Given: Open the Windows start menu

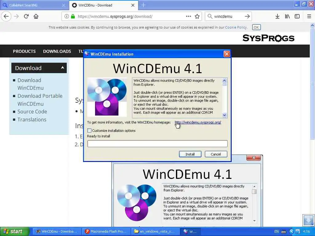Looking at the screenshot, I should tap(15, 231).
